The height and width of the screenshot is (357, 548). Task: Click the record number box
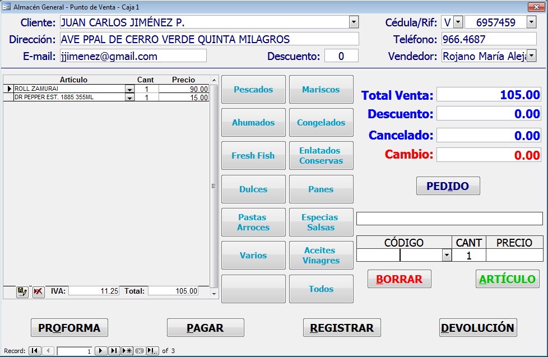coord(75,351)
